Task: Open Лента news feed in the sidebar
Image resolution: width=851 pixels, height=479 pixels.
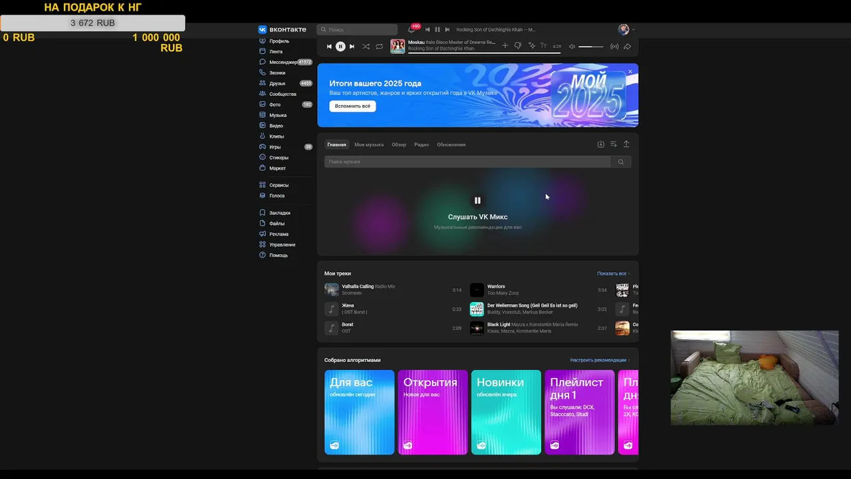Action: 276,51
